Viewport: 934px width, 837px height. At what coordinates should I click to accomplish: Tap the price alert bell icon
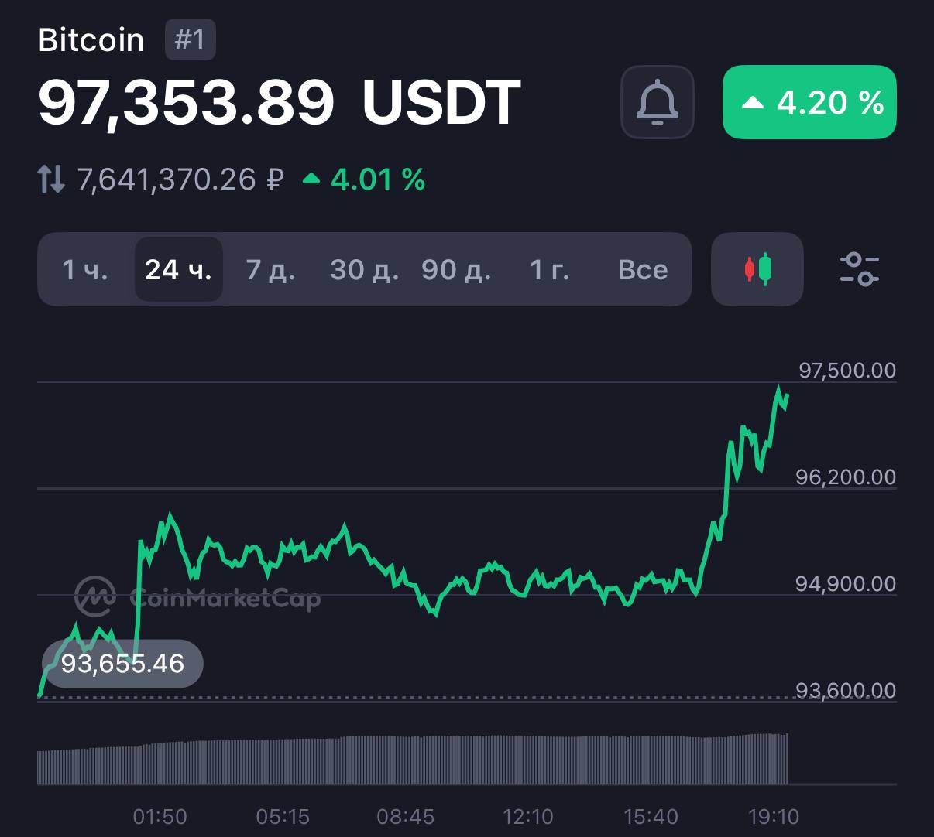point(657,103)
